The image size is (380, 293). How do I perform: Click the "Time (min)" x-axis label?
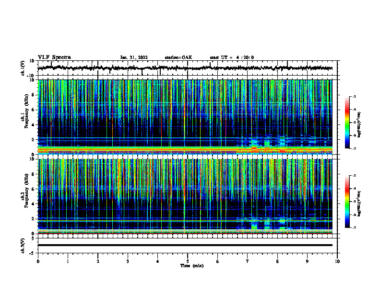pos(192,266)
